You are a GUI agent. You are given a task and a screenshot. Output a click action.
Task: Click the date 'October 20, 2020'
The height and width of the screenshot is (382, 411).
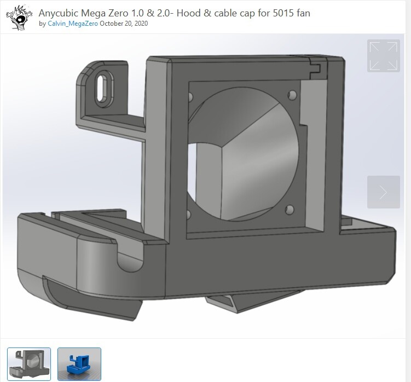tap(124, 24)
